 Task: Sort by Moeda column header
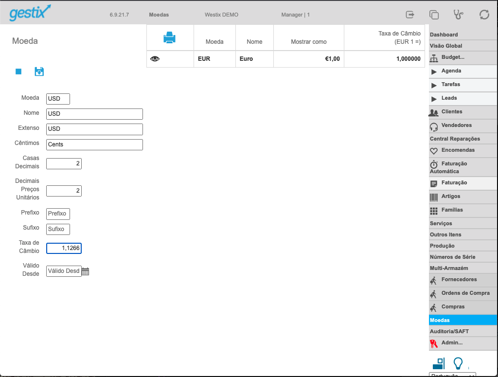tap(214, 42)
